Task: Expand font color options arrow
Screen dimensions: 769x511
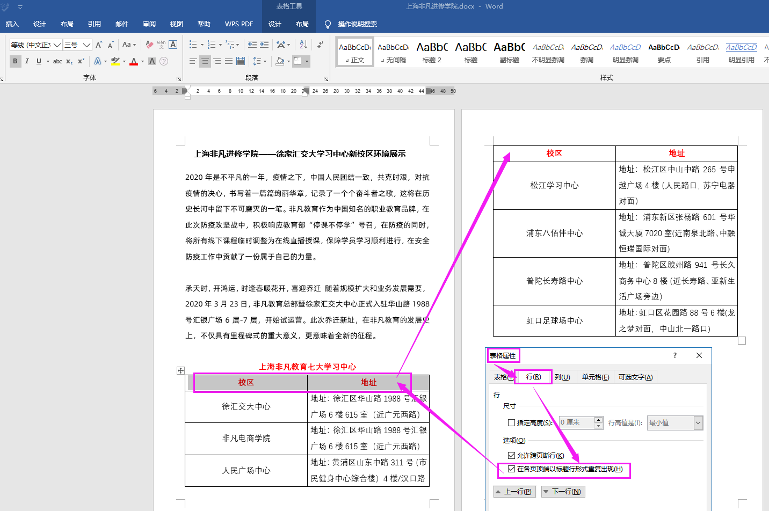Action: point(142,61)
